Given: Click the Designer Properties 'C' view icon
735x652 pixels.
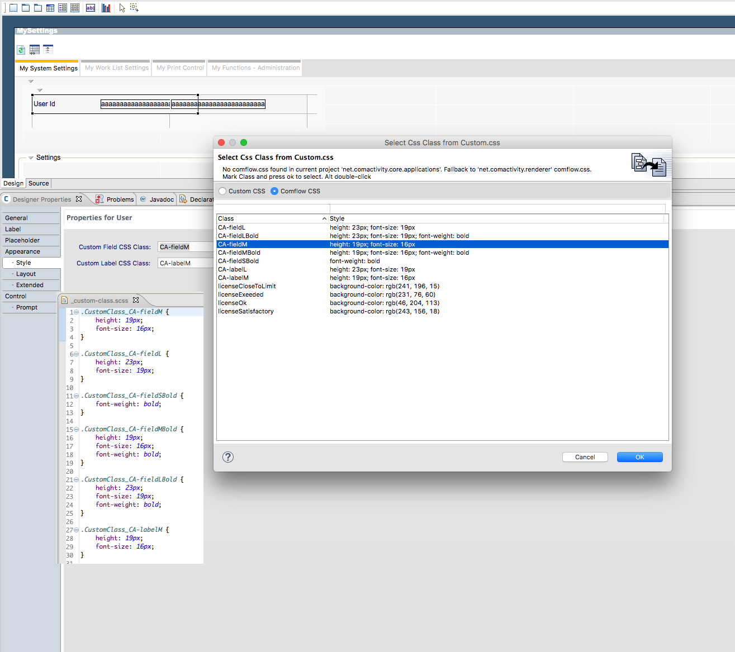Looking at the screenshot, I should (x=7, y=199).
